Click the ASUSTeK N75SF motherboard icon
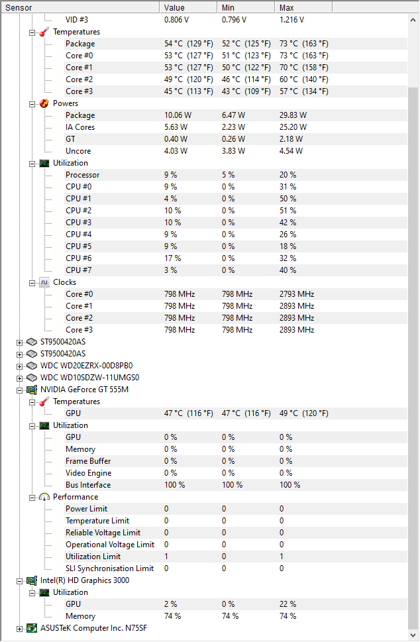This screenshot has width=420, height=642. click(32, 628)
